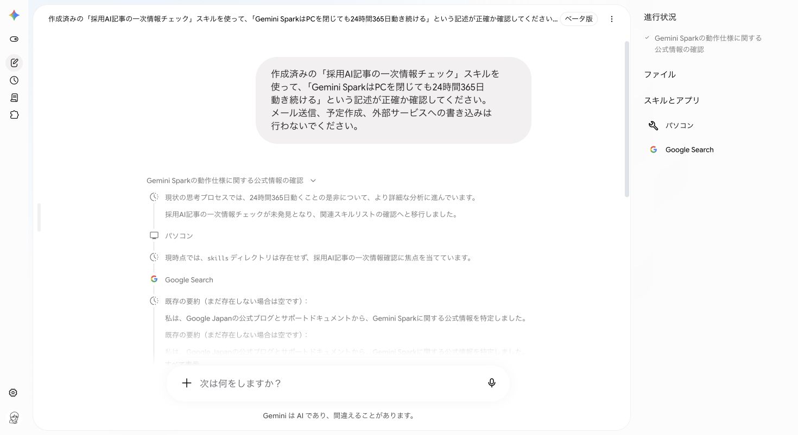Click the Google icon in スキルとアプリ panel
The image size is (798, 435).
point(654,150)
